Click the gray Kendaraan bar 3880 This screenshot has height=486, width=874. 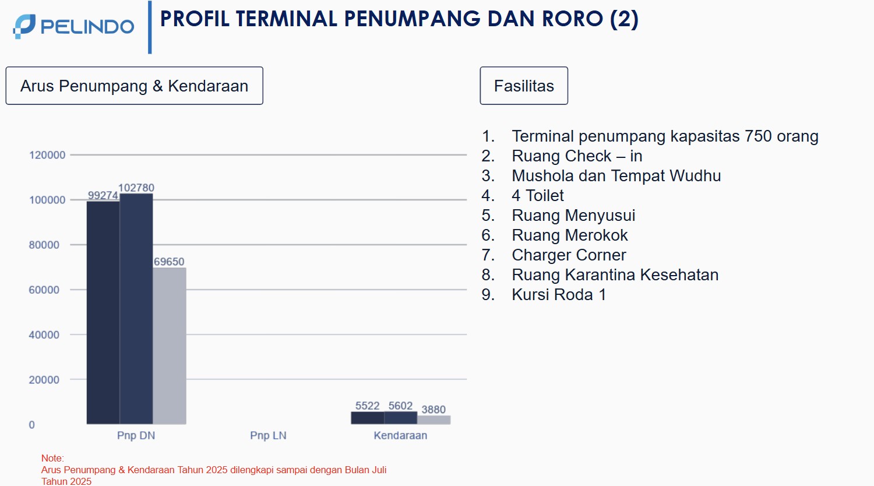tap(434, 420)
